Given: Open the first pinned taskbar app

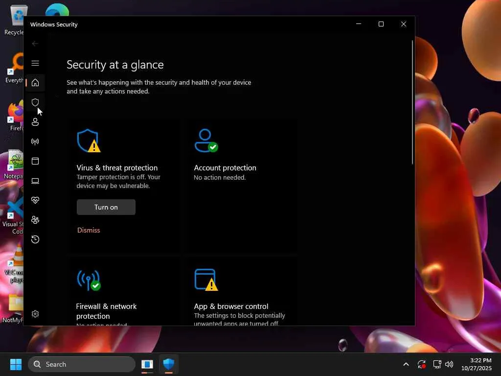Looking at the screenshot, I should [147, 364].
